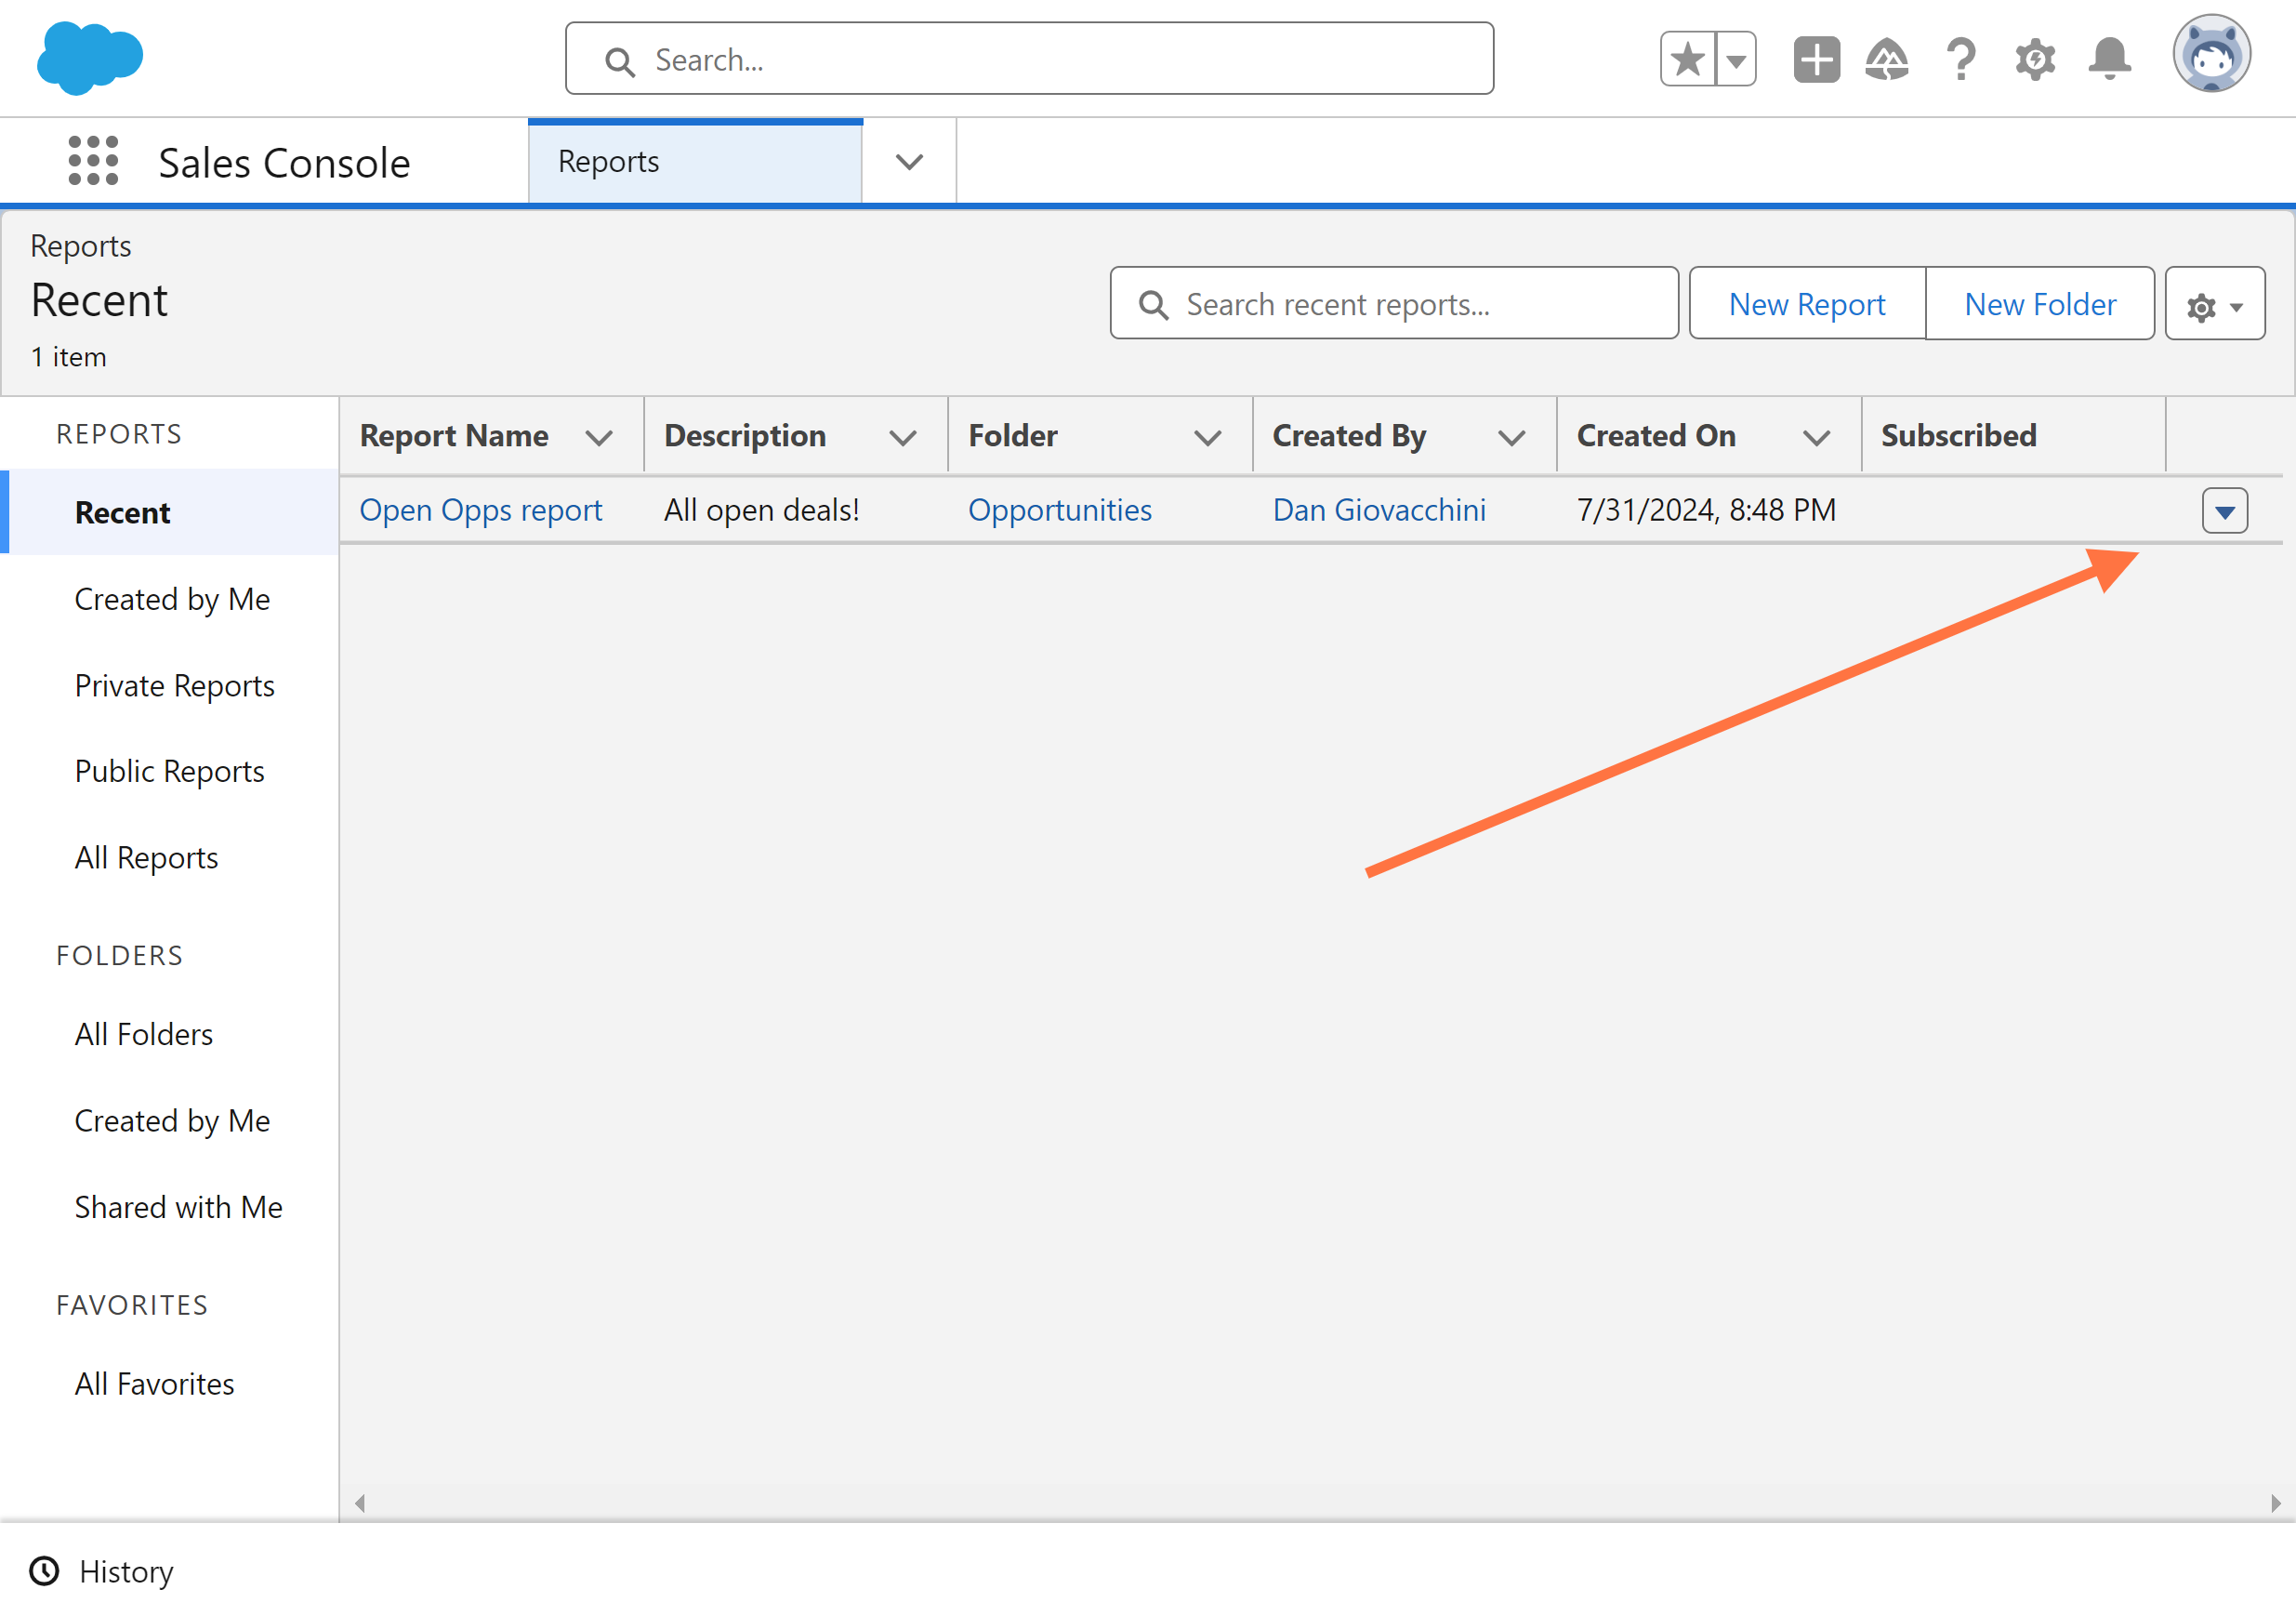Image resolution: width=2296 pixels, height=1616 pixels.
Task: Expand the navigation tab chevron menu
Action: point(909,162)
